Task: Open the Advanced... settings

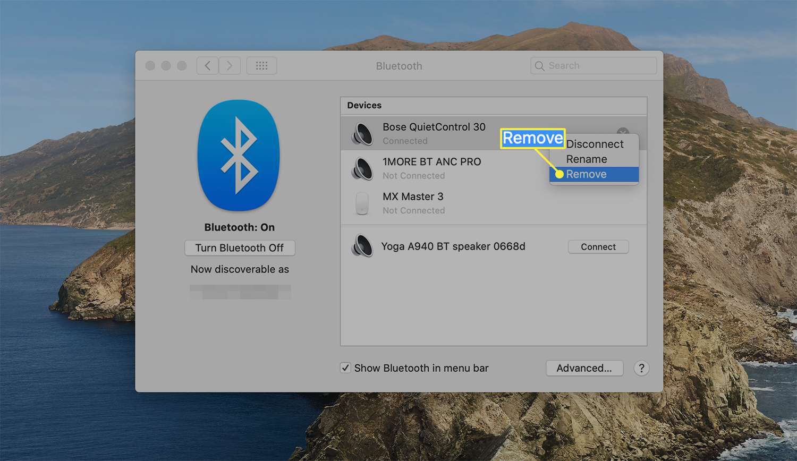Action: 584,368
